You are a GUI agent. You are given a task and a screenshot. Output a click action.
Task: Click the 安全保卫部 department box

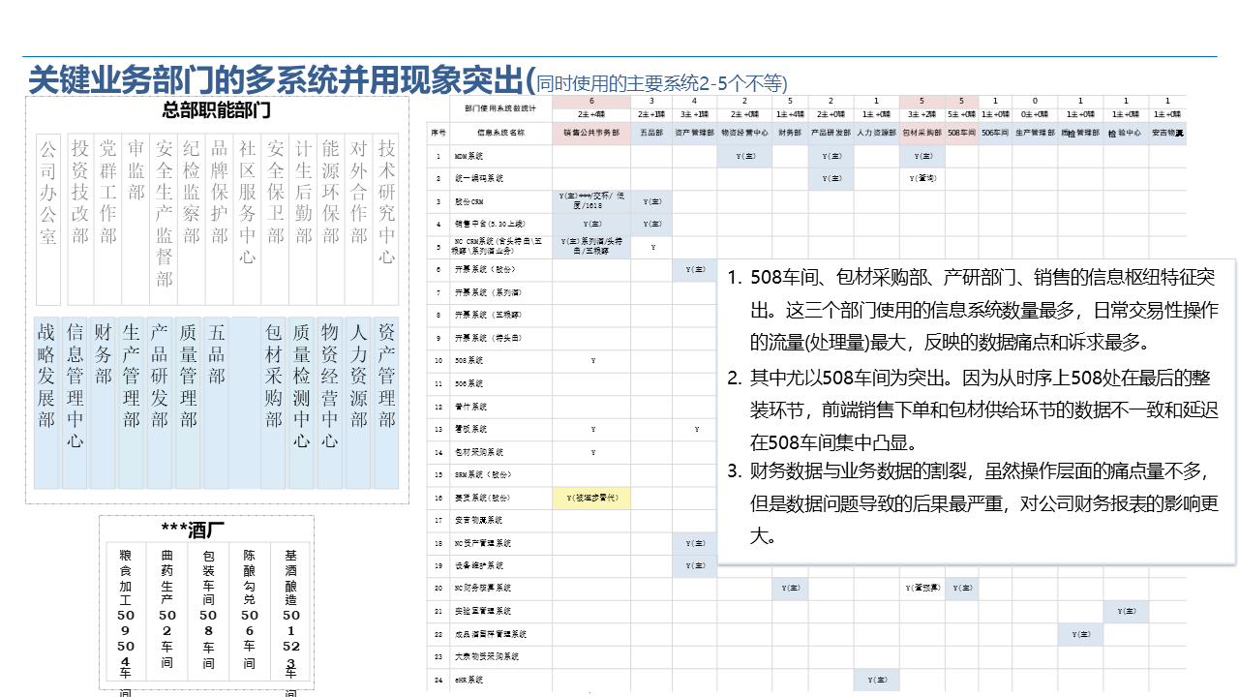pos(276,219)
